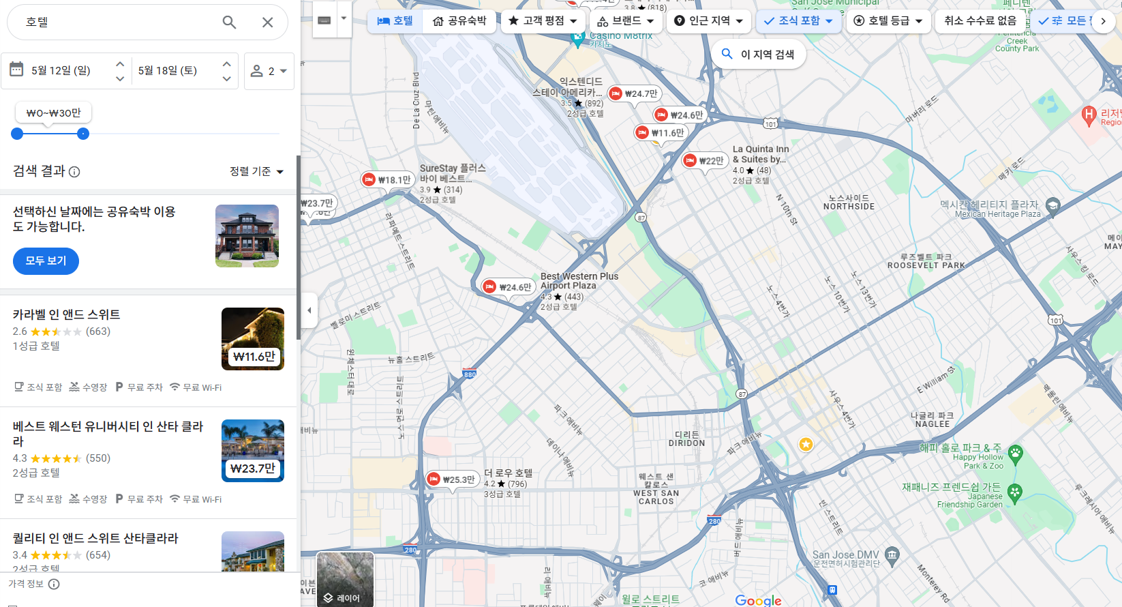Click the left price slider handle
Viewport: 1122px width, 607px height.
(18, 134)
